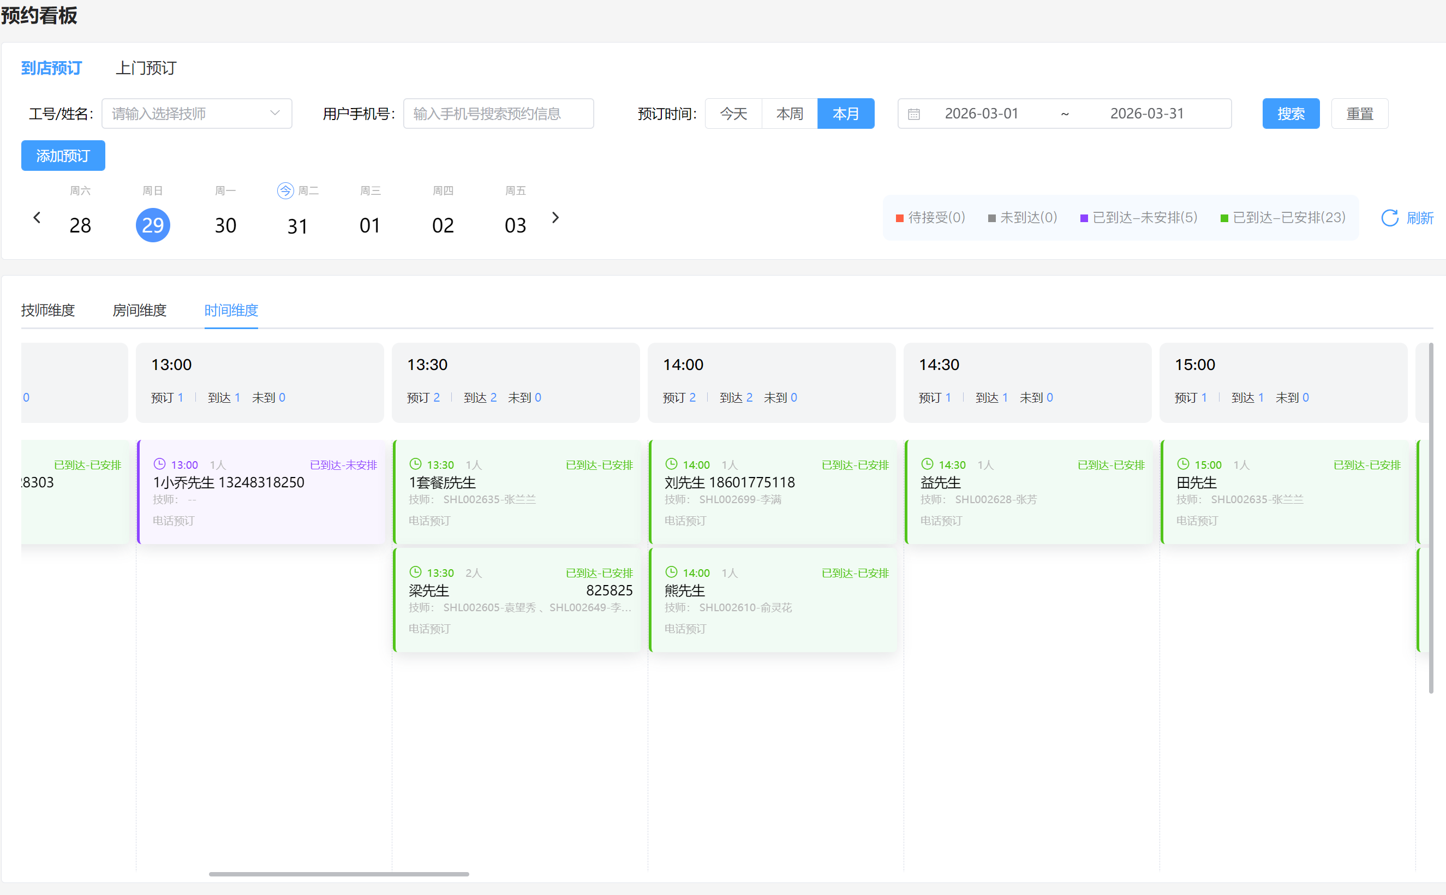Select 本周 booking time option
This screenshot has height=895, width=1446.
[x=789, y=114]
